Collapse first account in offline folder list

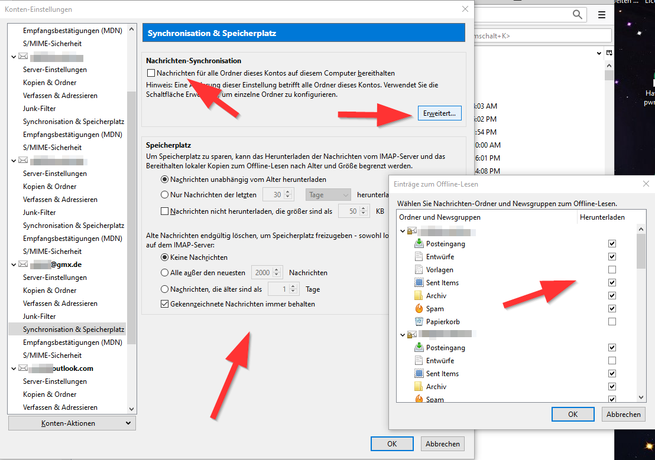(x=403, y=231)
